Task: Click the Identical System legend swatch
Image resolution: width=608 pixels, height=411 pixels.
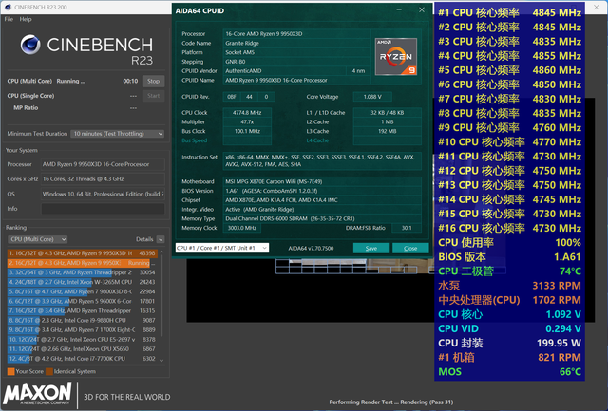Action: [49, 371]
